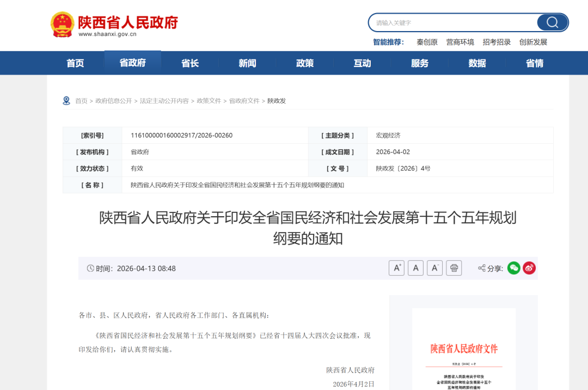
Task: Open the 秦创原 recommended link
Action: (426, 42)
